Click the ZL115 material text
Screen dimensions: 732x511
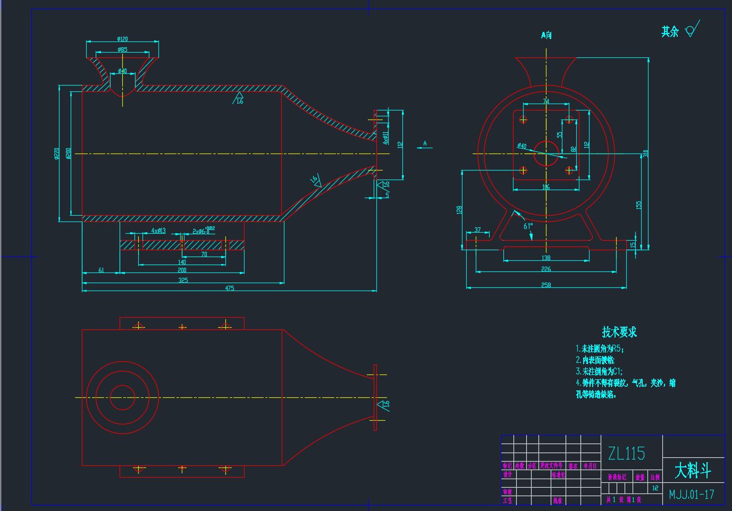tap(626, 453)
